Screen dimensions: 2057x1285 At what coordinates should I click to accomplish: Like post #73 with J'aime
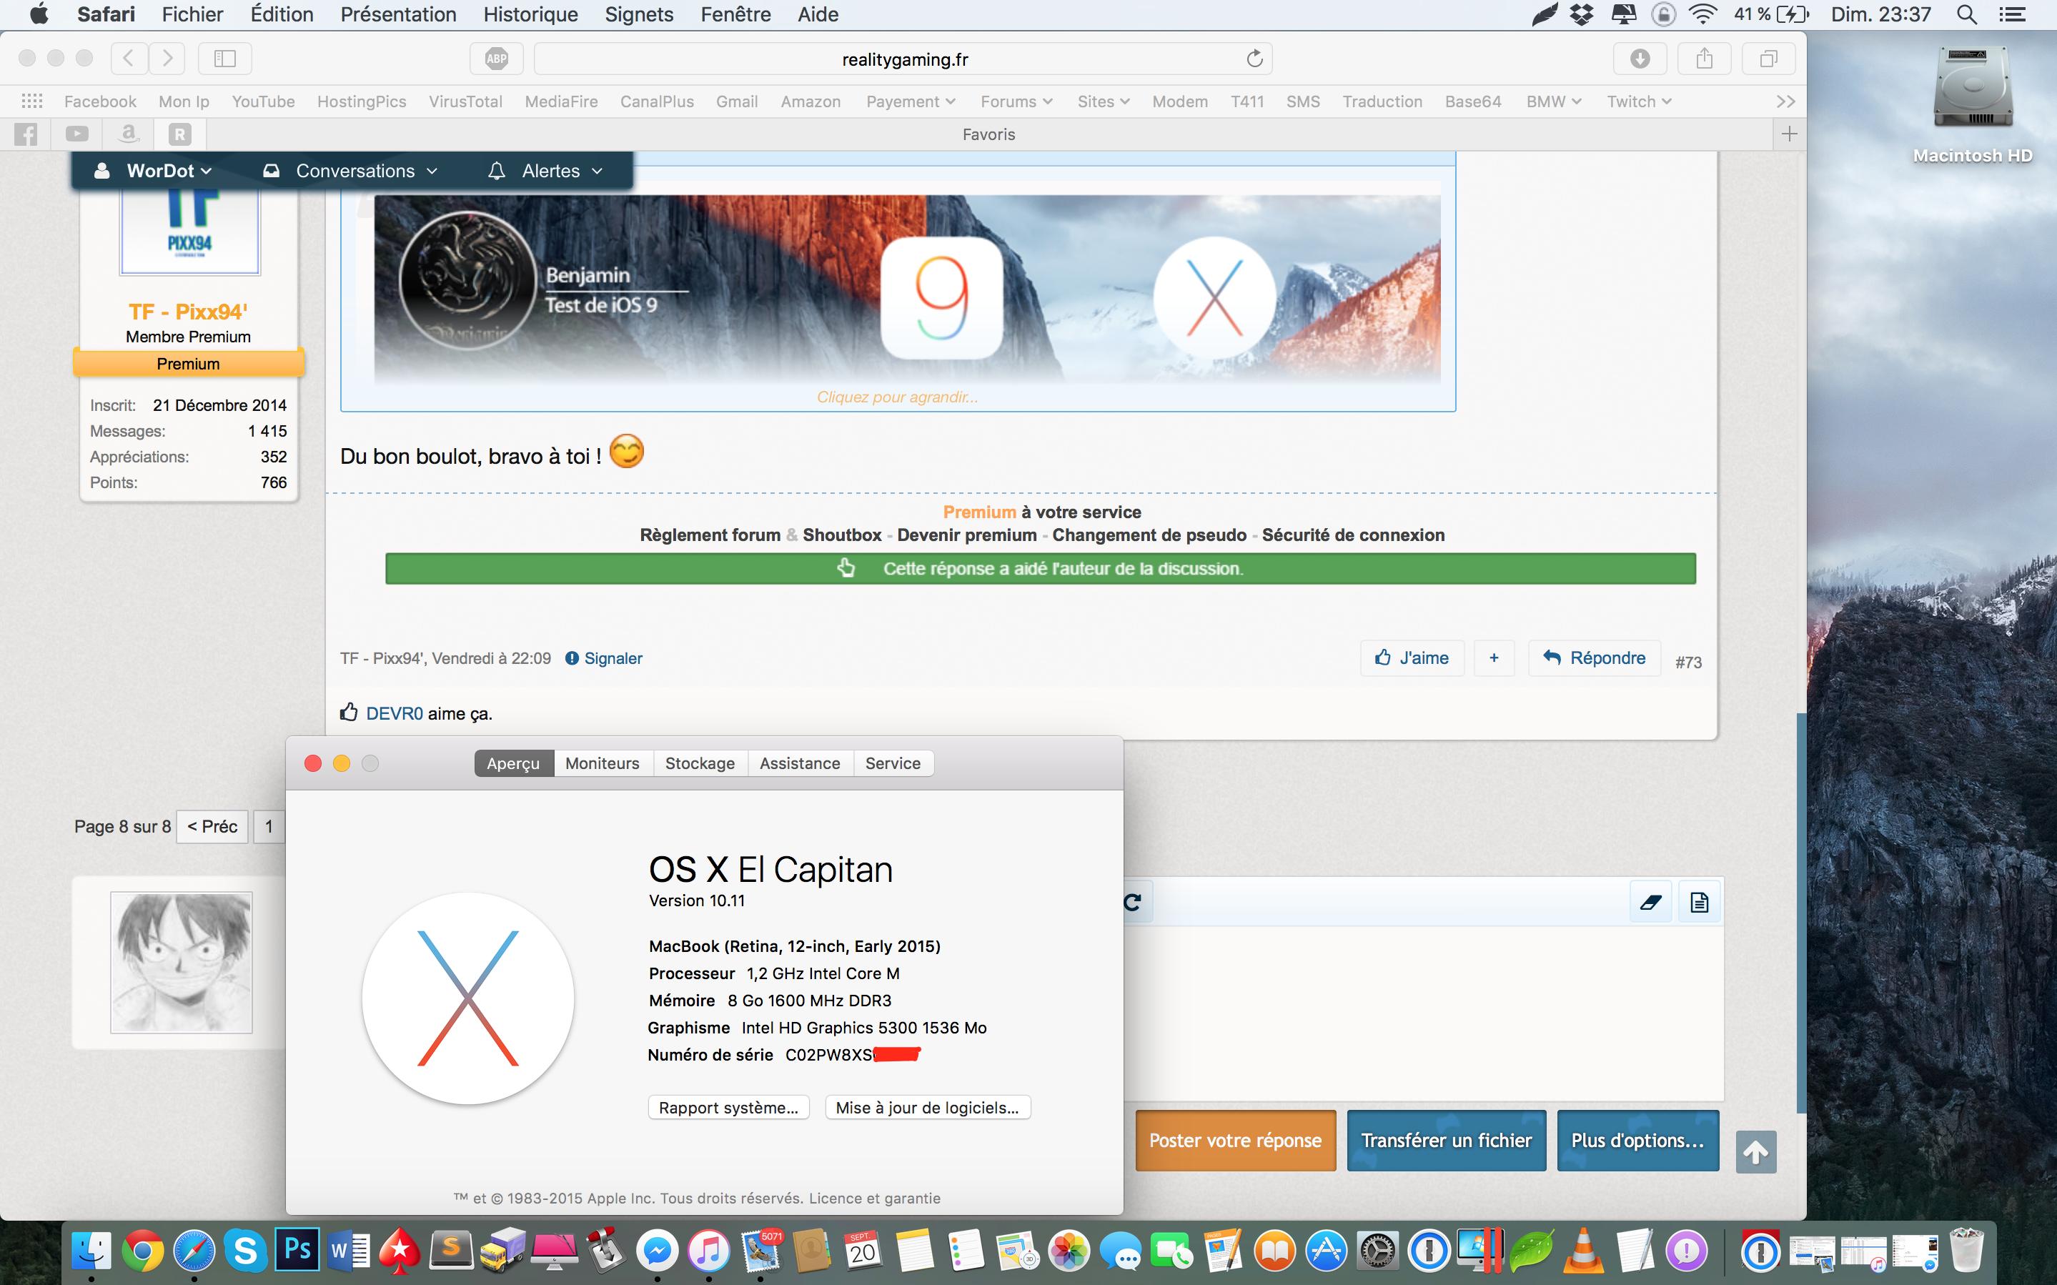[x=1412, y=658]
